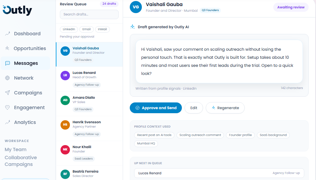
Task: Click the Analytics trend icon
Action: 7,122
